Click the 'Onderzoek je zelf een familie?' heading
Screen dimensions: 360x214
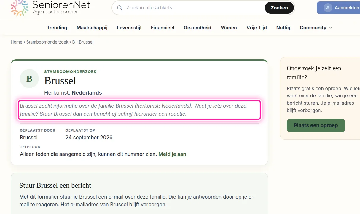[314, 73]
